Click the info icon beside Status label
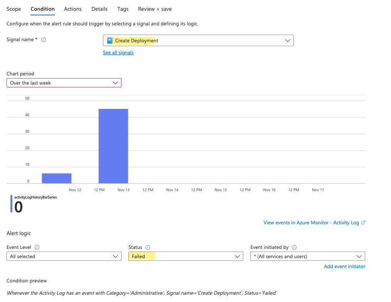 tap(148, 247)
